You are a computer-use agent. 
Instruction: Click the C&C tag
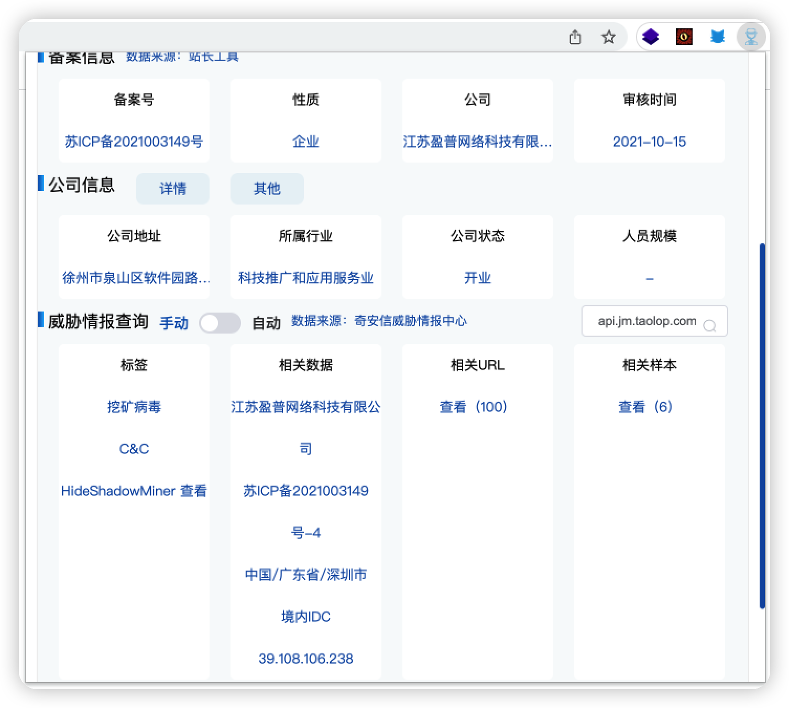[134, 449]
